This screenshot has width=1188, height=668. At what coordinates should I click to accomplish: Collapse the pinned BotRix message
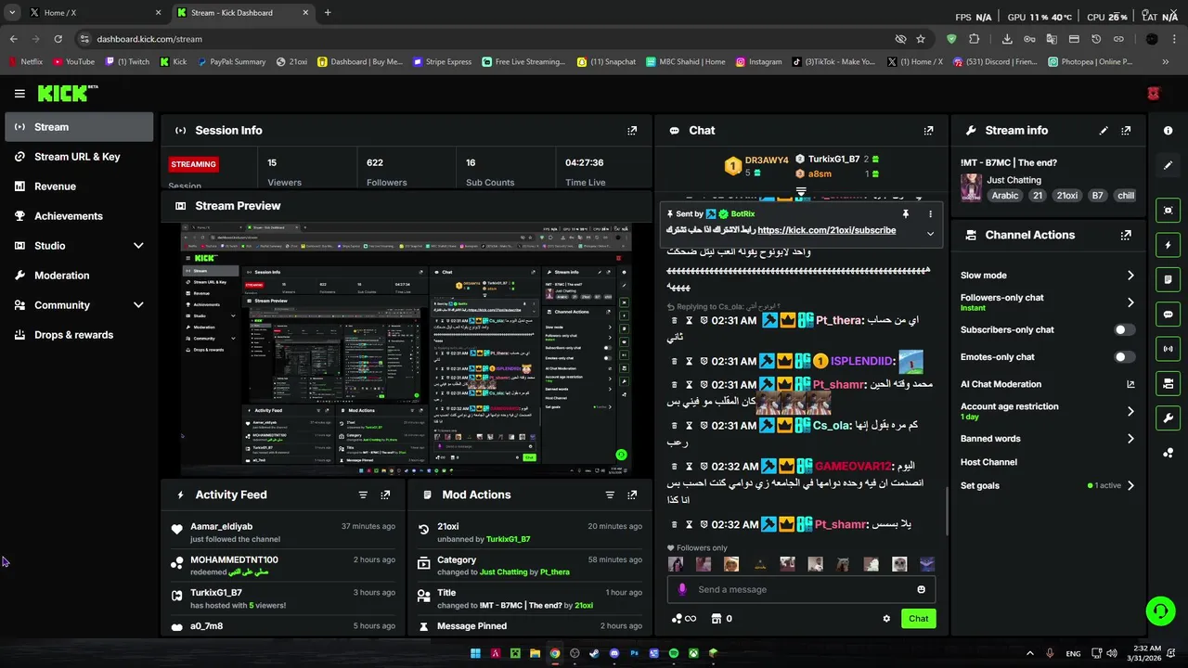pos(930,233)
